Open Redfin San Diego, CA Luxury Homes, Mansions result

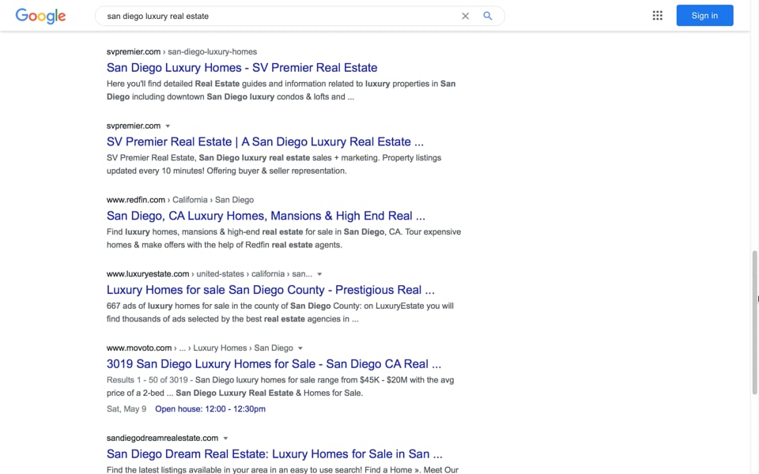pos(266,216)
